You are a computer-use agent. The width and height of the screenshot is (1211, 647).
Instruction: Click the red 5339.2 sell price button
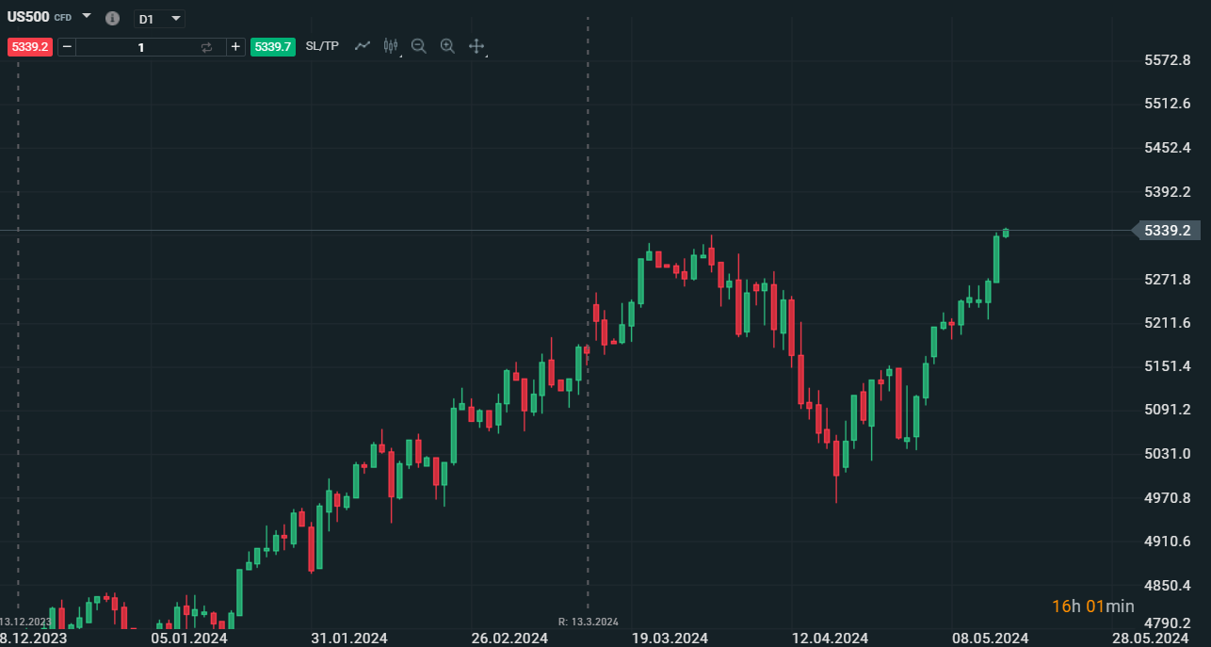click(30, 46)
